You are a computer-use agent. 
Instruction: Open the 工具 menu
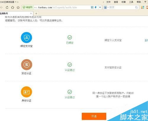pyautogui.click(x=131, y=2)
